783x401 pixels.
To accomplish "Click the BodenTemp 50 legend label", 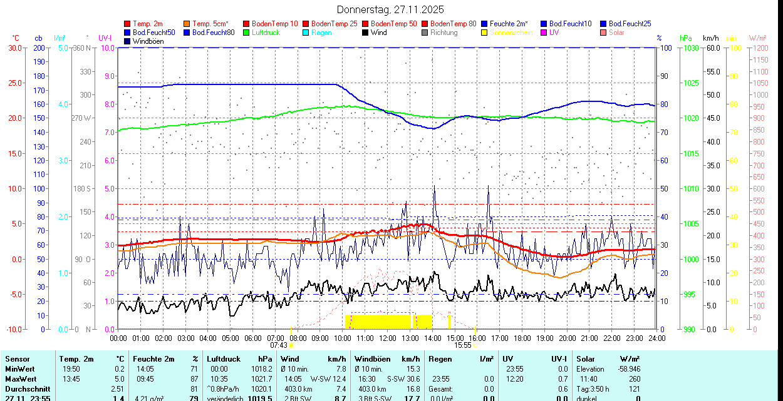I will 395,24.
